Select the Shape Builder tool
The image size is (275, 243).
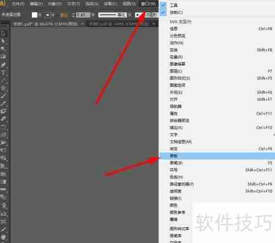point(3,158)
